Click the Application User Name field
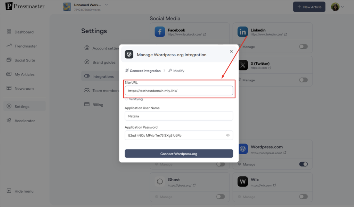This screenshot has width=354, height=208. tap(179, 116)
